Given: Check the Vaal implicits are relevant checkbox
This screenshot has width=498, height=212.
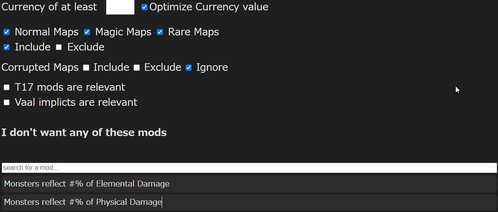Looking at the screenshot, I should [7, 103].
